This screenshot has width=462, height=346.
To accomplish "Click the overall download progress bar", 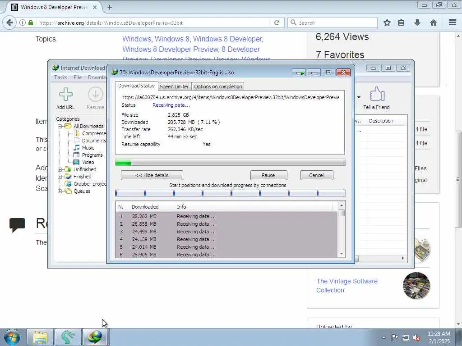I will click(x=231, y=162).
